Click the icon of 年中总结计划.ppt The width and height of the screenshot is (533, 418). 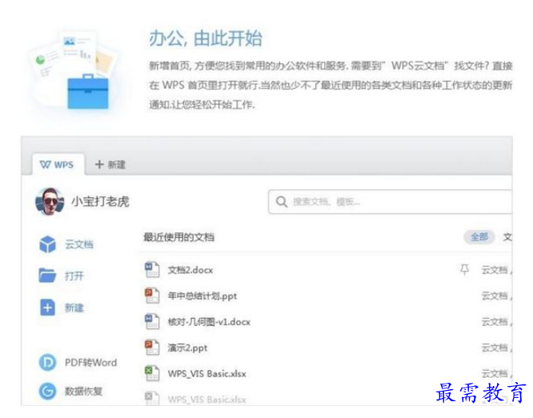(x=152, y=295)
